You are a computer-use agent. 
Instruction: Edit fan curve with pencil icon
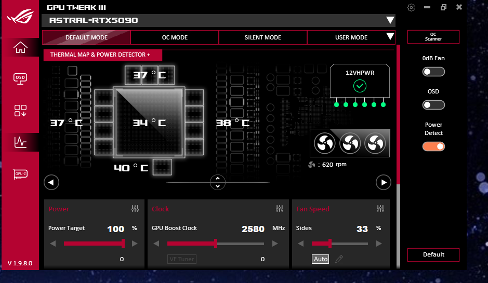pos(339,259)
